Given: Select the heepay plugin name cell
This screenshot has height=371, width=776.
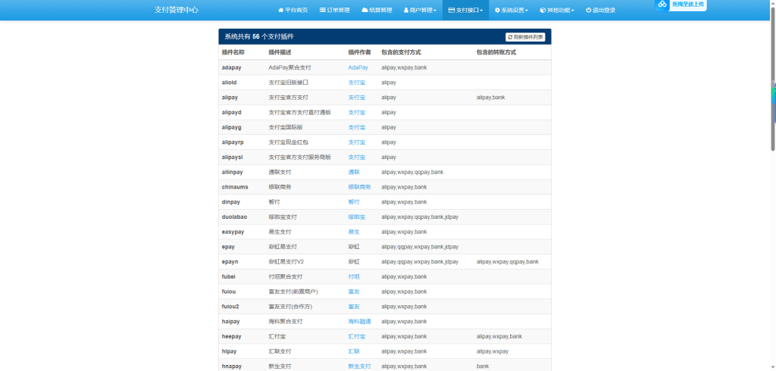Looking at the screenshot, I should point(230,336).
